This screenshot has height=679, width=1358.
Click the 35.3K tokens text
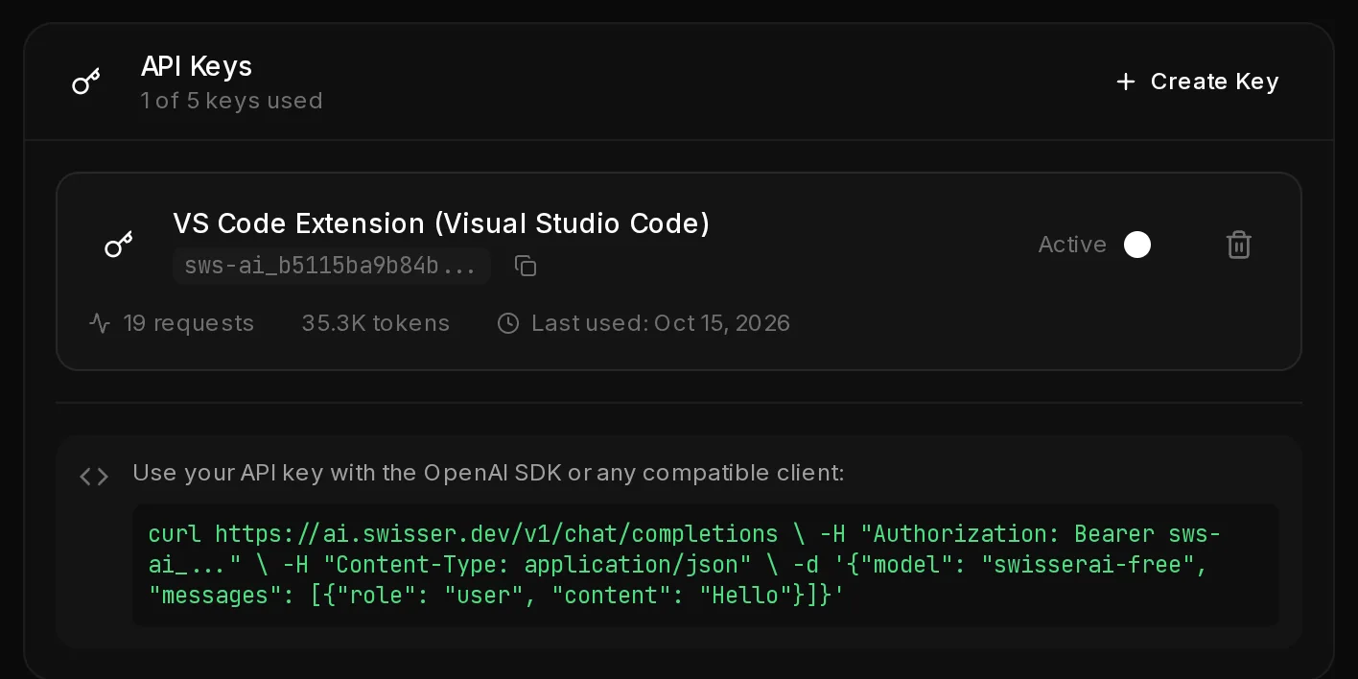376,323
